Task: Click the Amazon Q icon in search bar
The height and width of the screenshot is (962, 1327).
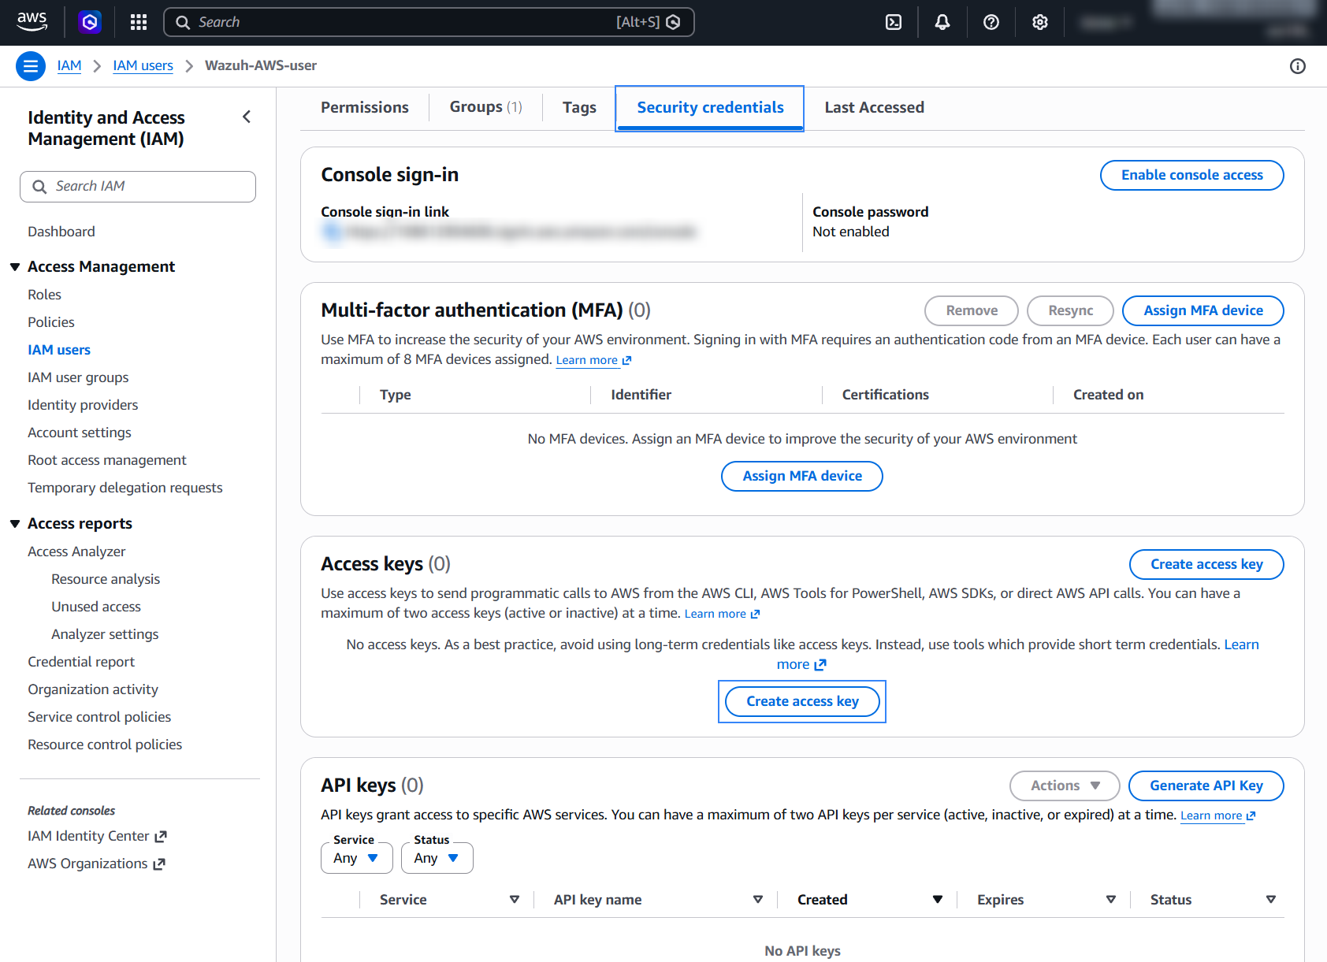Action: click(x=673, y=22)
